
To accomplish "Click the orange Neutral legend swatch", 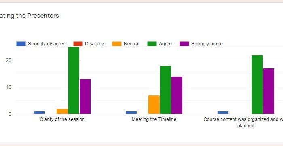I will click(117, 44).
